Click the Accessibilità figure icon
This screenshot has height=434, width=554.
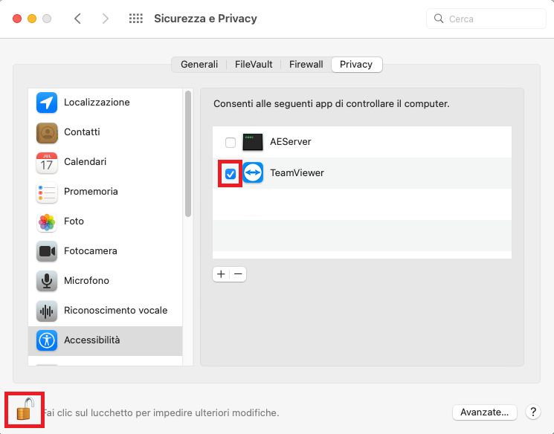coord(47,340)
